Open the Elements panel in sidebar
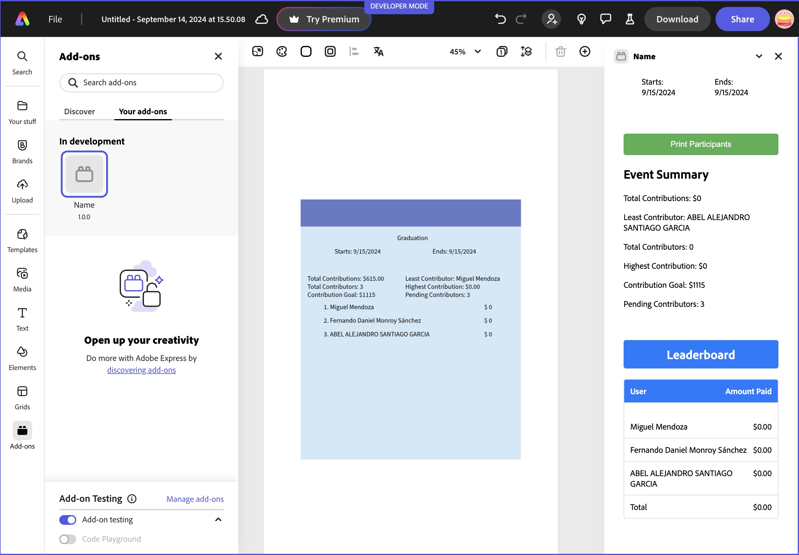 (22, 358)
